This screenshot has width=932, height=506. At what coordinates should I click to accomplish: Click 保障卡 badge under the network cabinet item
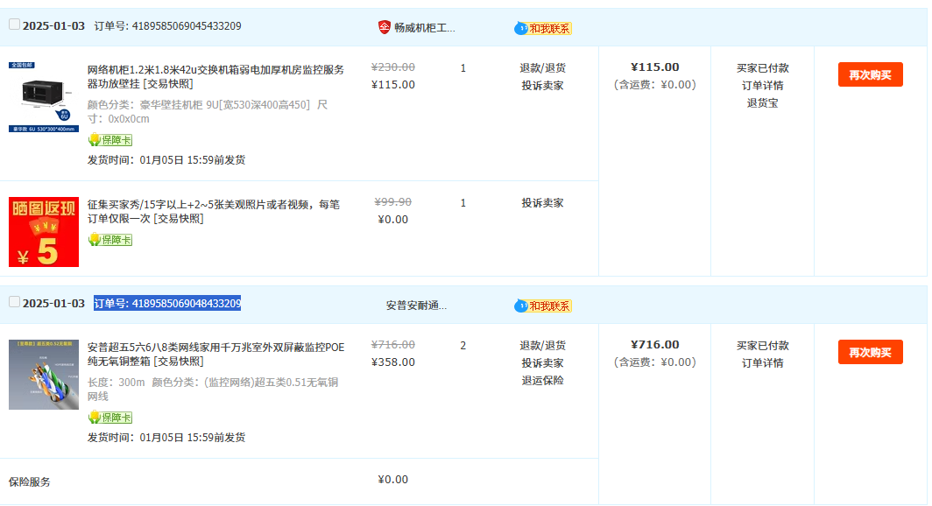pyautogui.click(x=110, y=140)
